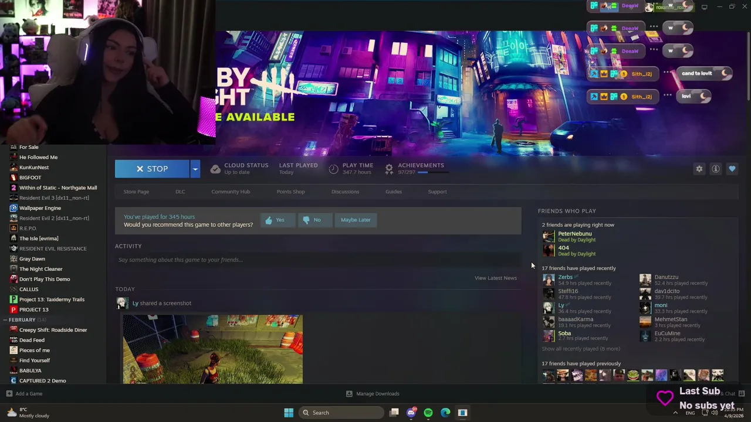Select Creepy Shift: Roadside Diner entry

(53, 330)
